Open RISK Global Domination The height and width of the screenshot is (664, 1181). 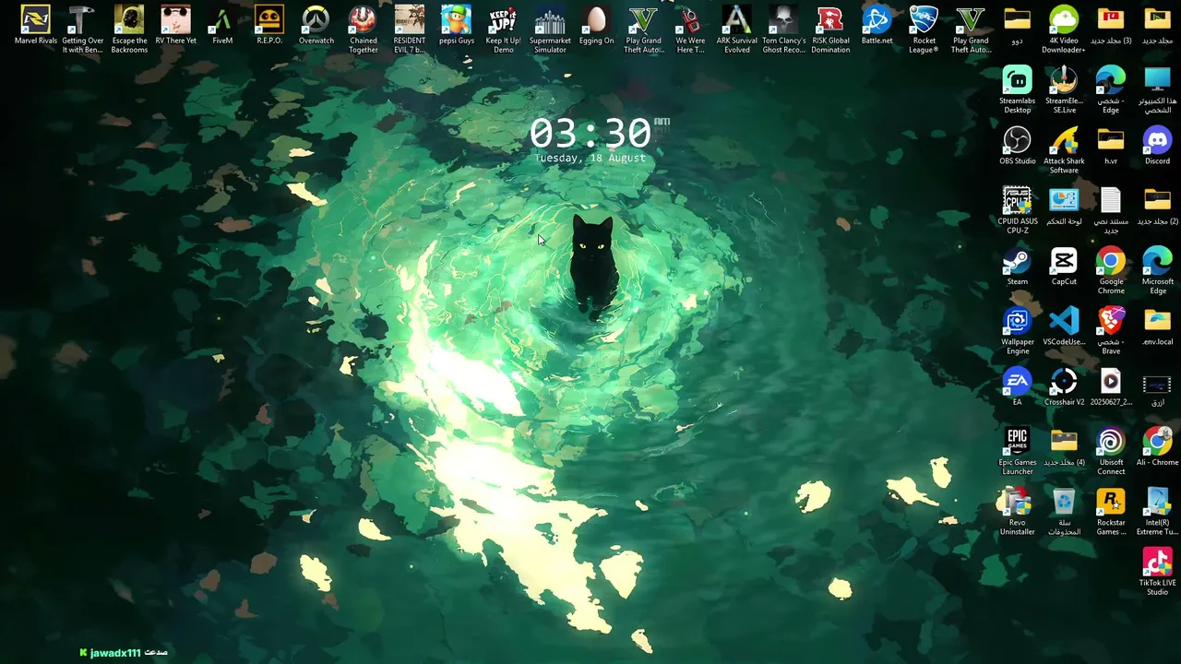(x=830, y=29)
